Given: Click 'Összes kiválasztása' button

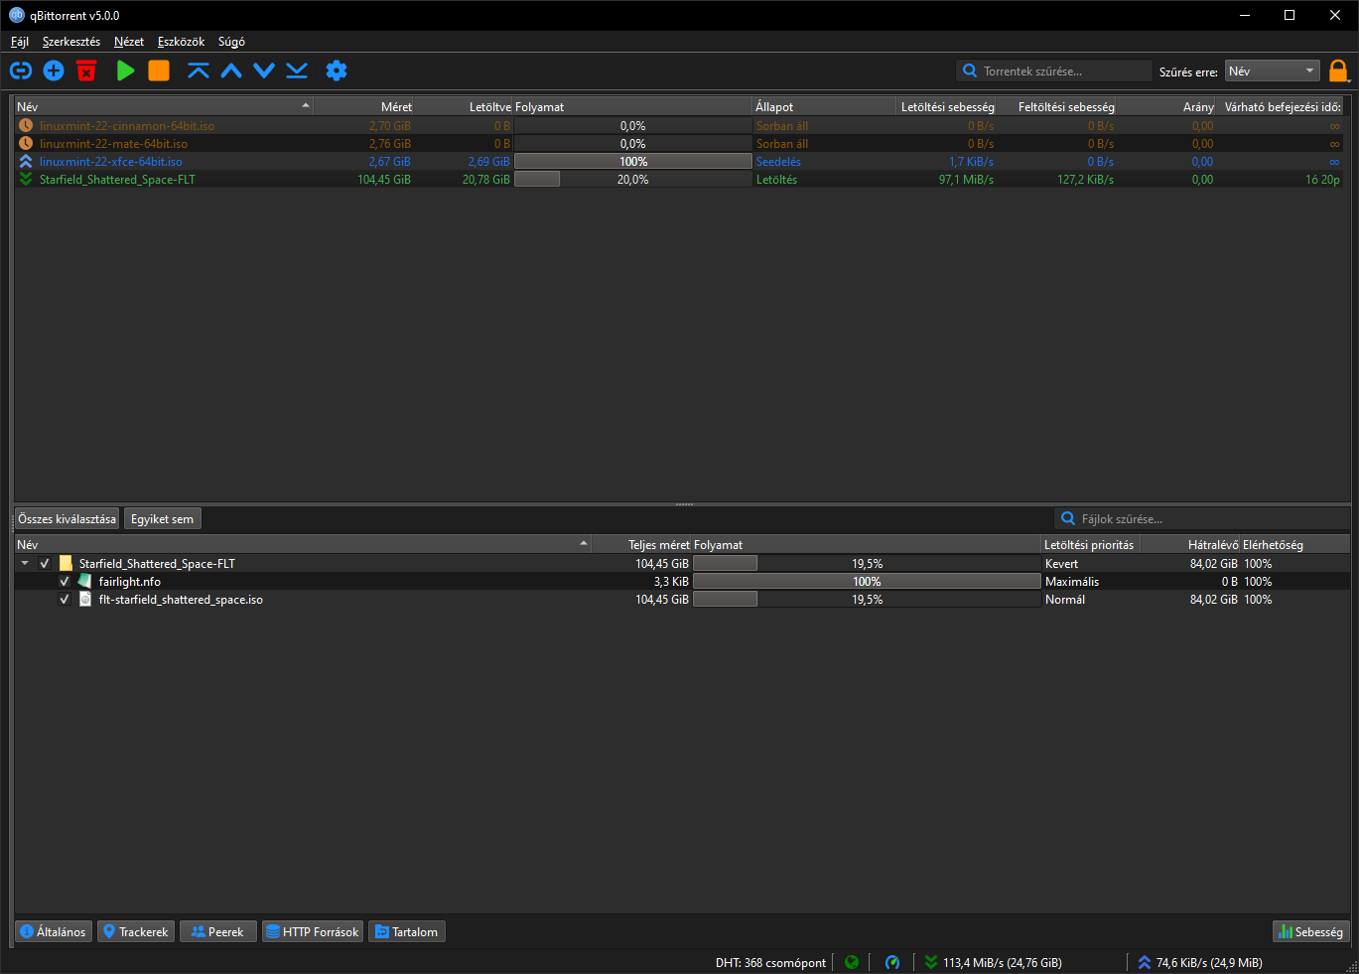Looking at the screenshot, I should (67, 518).
